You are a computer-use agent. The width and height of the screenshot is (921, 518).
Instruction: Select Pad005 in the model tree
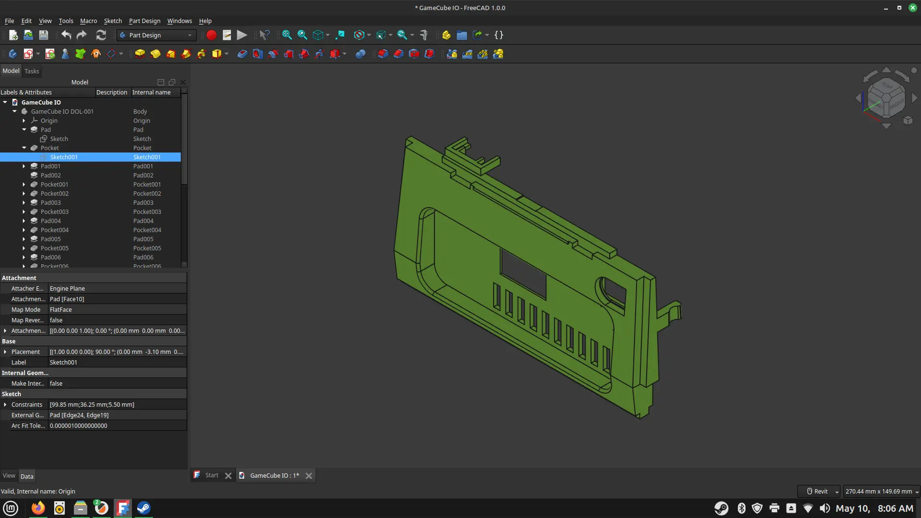click(x=50, y=239)
